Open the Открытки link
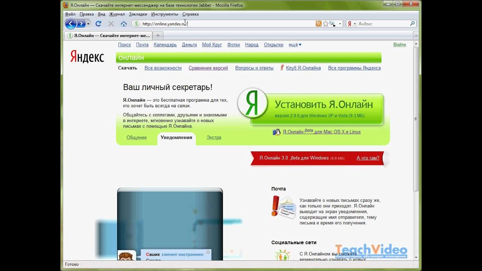The width and height of the screenshot is (482, 271). (273, 44)
